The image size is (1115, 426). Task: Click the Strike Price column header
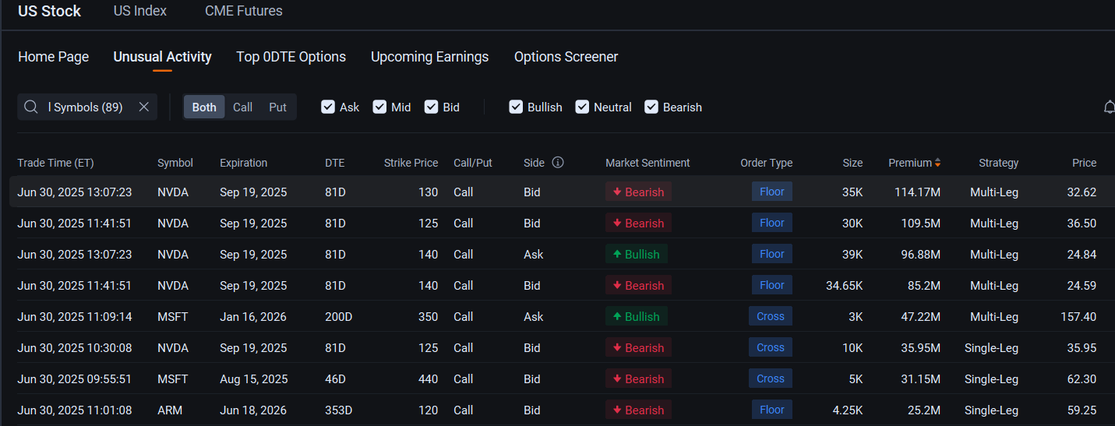[411, 163]
